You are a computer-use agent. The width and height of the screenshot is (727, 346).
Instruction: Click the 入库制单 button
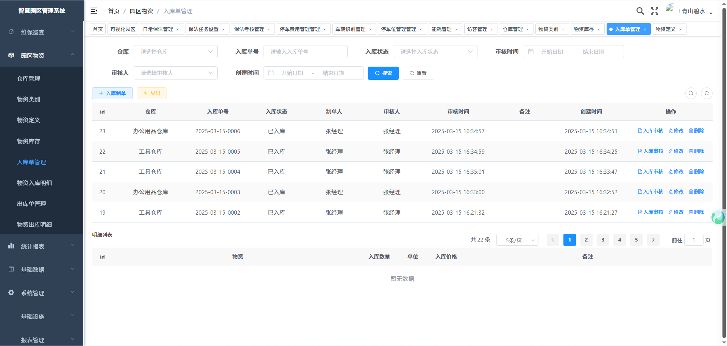112,93
